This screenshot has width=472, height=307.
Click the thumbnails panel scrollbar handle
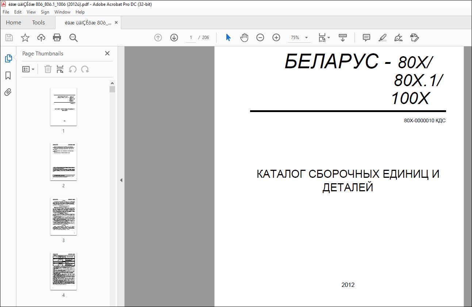(112, 89)
